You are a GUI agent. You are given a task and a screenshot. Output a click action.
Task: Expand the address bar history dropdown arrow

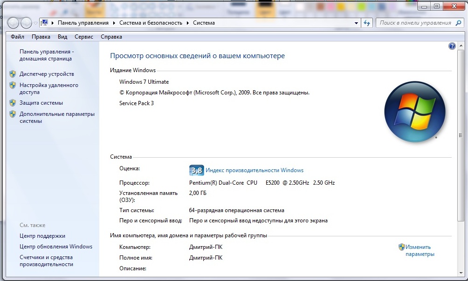pos(357,23)
